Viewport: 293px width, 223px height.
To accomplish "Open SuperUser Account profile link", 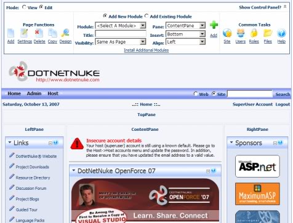I will point(252,104).
